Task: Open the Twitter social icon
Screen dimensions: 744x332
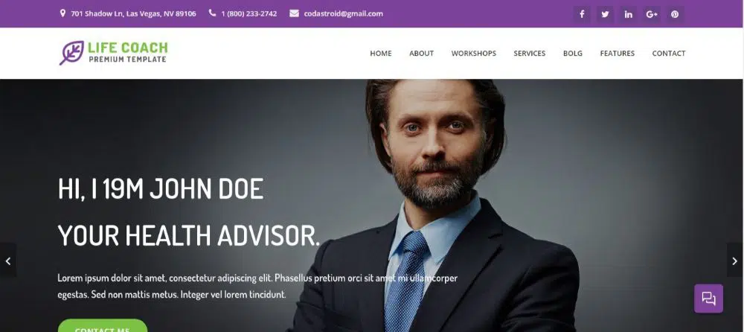Action: [605, 14]
